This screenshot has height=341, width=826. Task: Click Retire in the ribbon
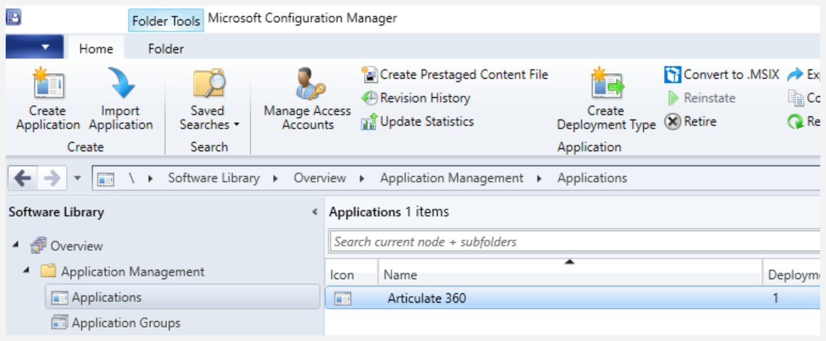point(691,122)
